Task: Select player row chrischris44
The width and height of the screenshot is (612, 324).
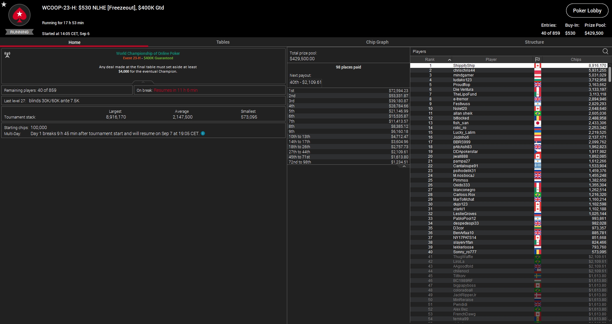Action: point(509,70)
